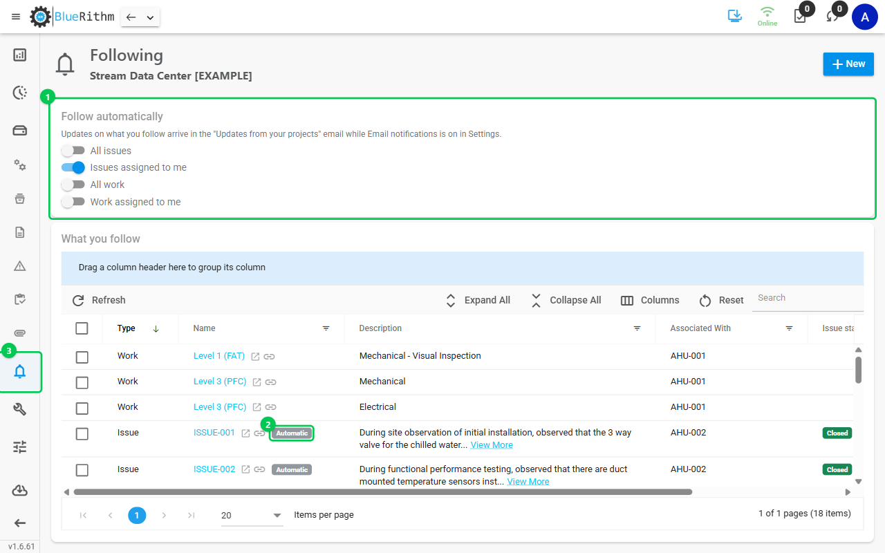Open the checklist tasks icon with badge
This screenshot has width=885, height=553.
tap(801, 17)
